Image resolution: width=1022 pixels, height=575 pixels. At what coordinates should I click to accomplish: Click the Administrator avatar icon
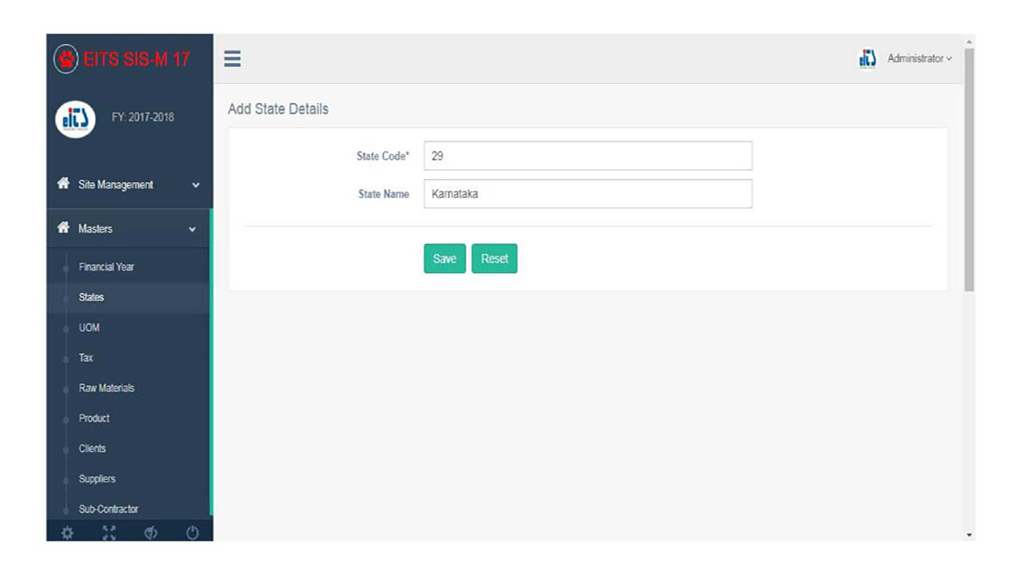tap(868, 58)
